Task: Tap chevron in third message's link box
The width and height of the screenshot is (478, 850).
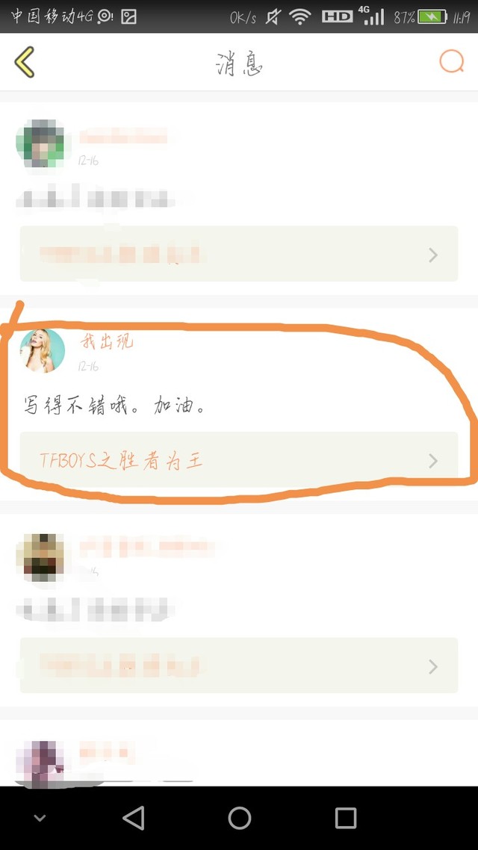Action: coord(433,666)
